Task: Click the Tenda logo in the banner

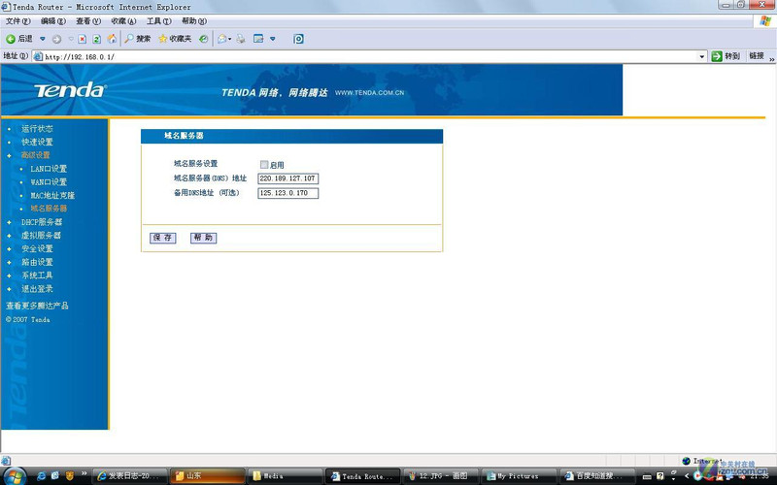Action: tap(70, 90)
